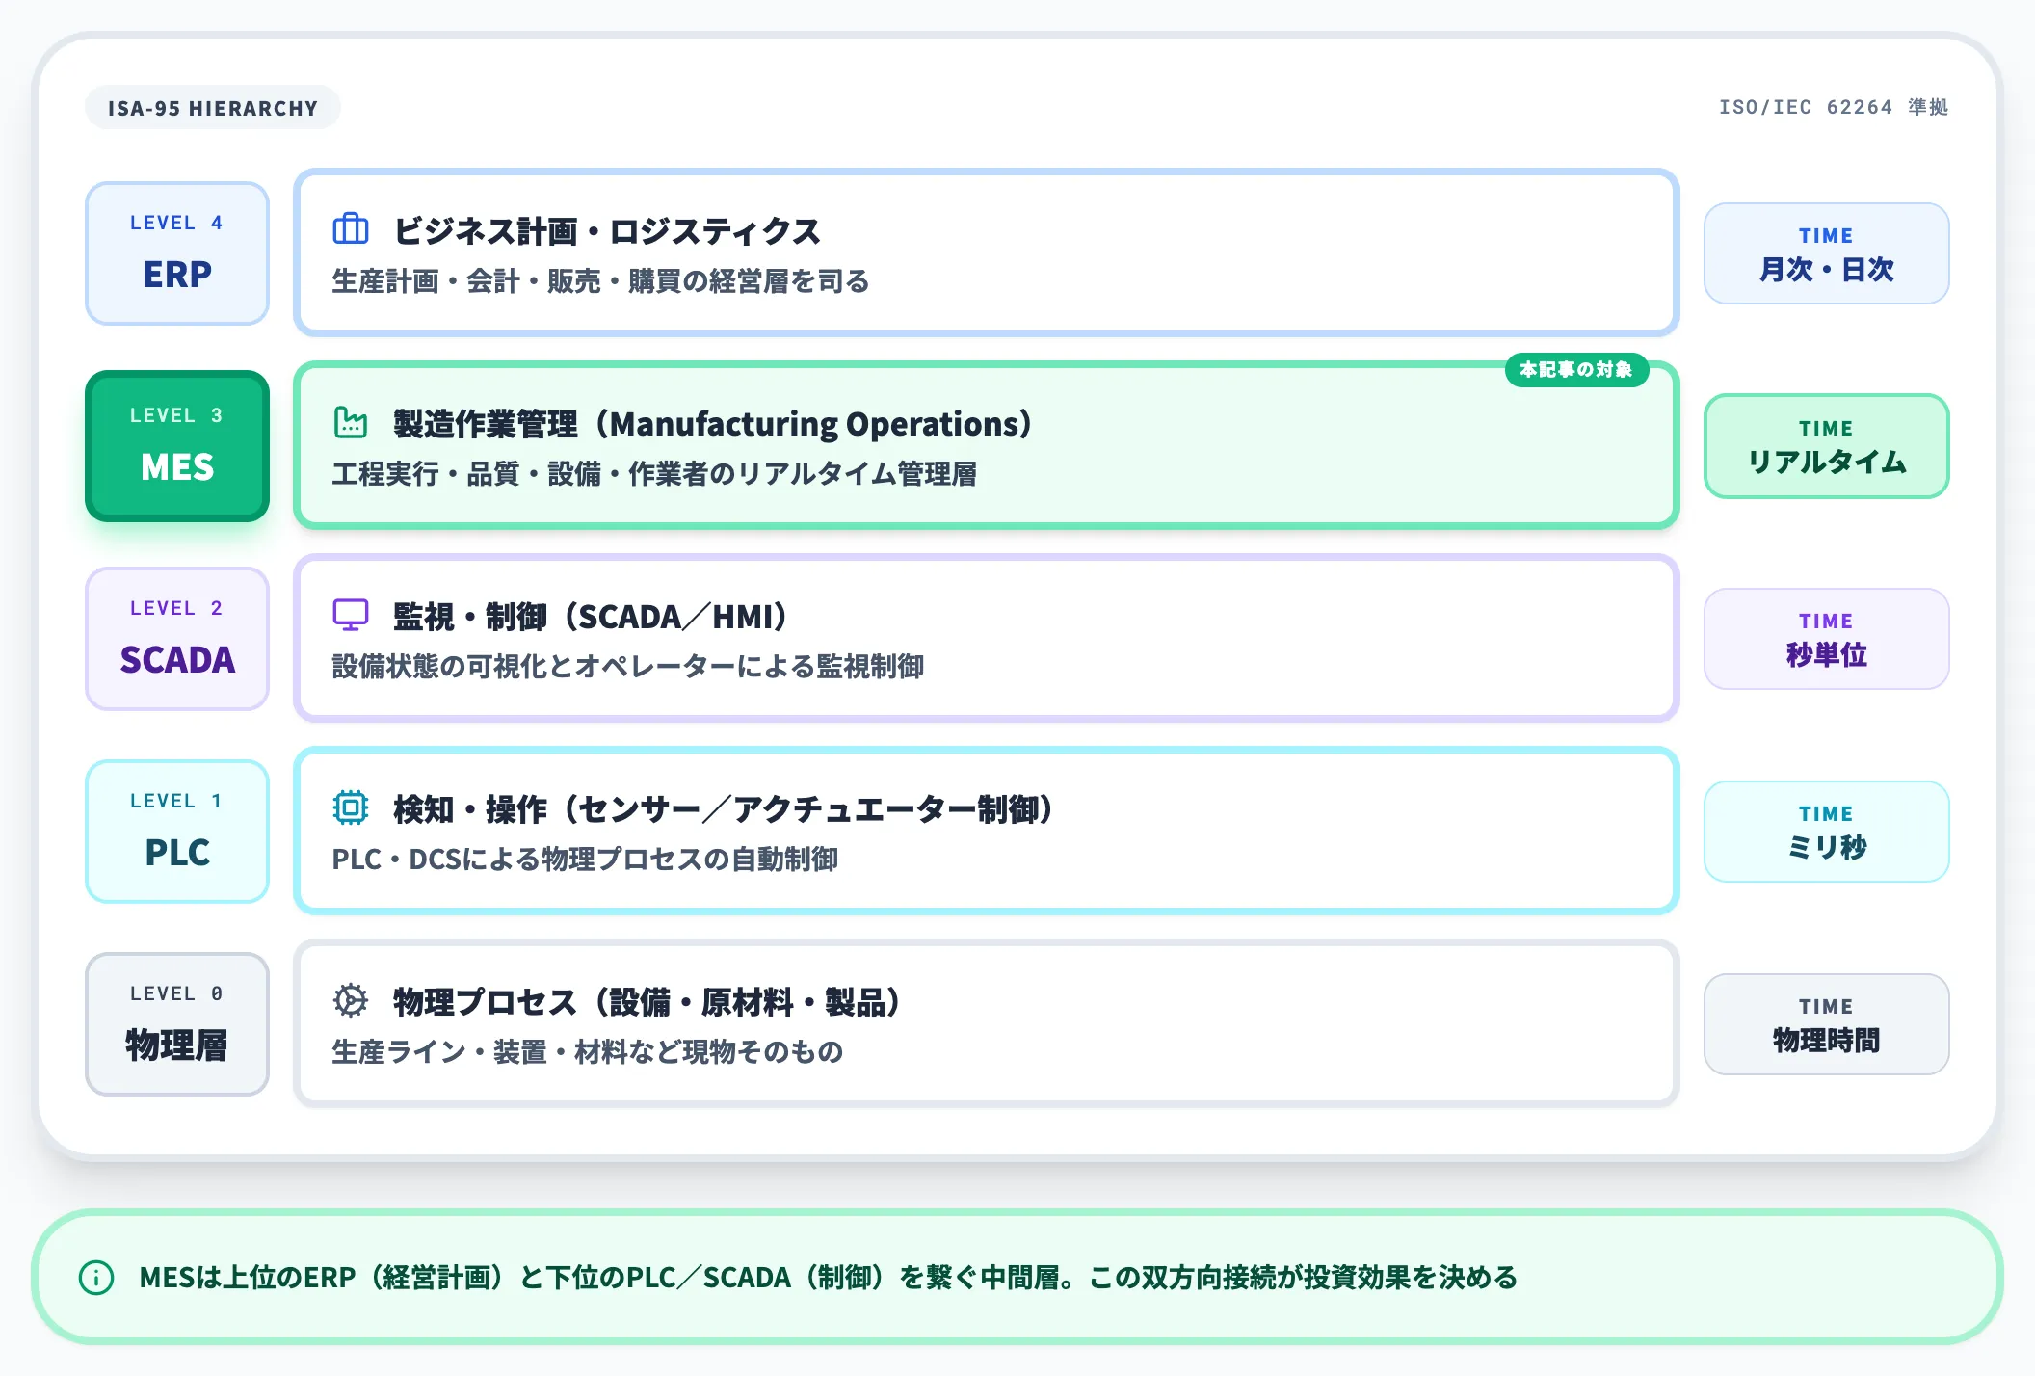Select the LEVEL 0 物理層 badge
The height and width of the screenshot is (1376, 2035).
click(176, 1023)
